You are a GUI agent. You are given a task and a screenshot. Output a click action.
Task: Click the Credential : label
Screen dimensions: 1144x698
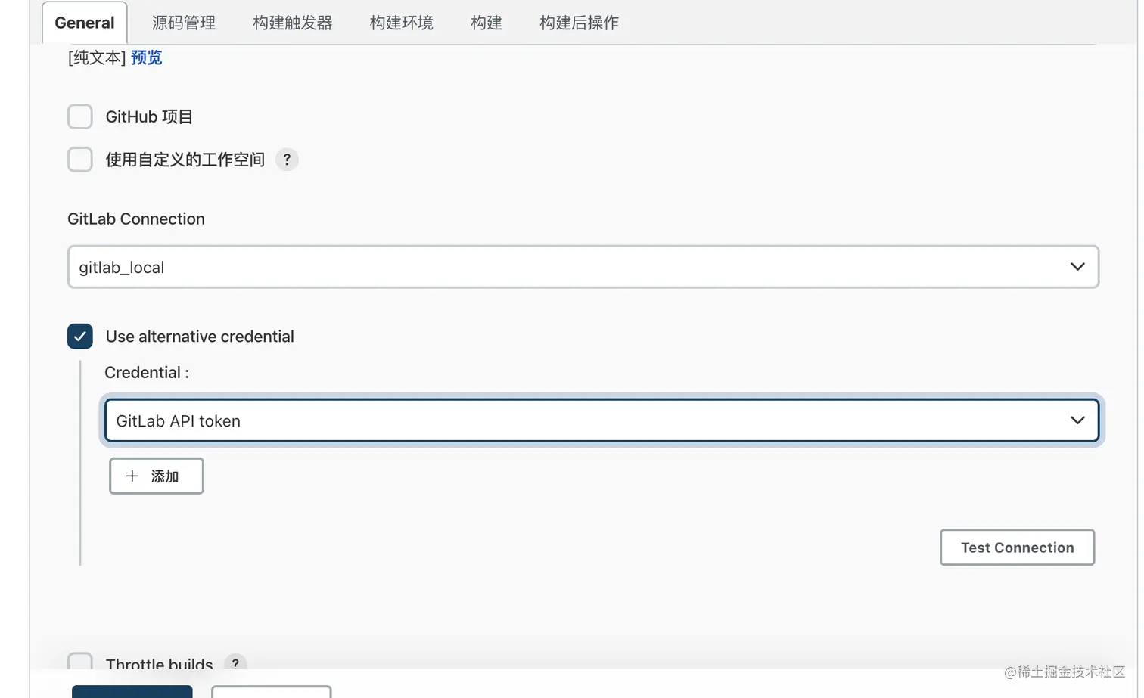(147, 372)
